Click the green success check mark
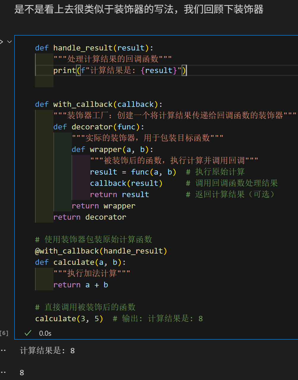The width and height of the screenshot is (298, 380). pos(28,333)
